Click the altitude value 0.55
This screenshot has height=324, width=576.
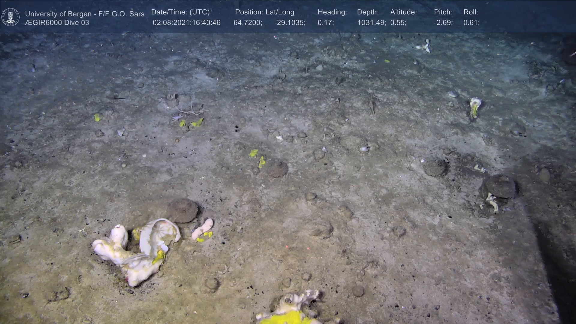coord(398,23)
